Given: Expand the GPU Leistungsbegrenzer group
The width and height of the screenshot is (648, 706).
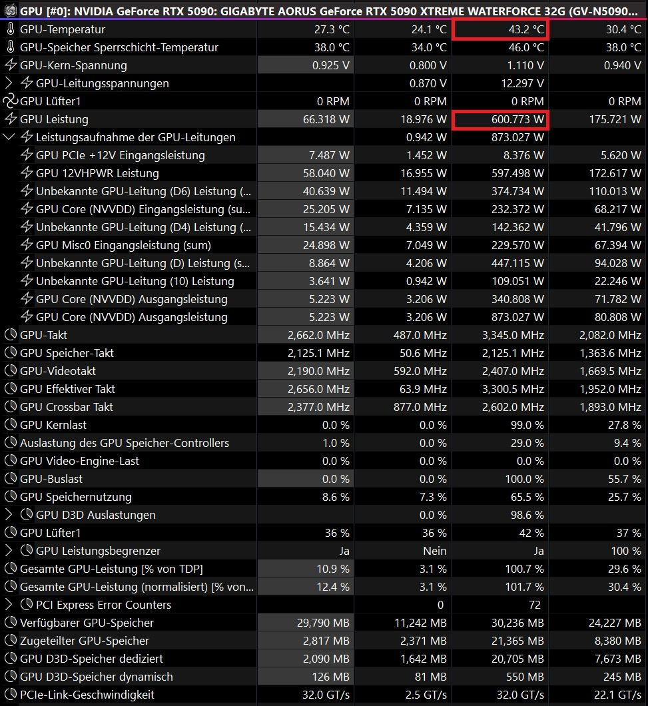Looking at the screenshot, I should [9, 551].
